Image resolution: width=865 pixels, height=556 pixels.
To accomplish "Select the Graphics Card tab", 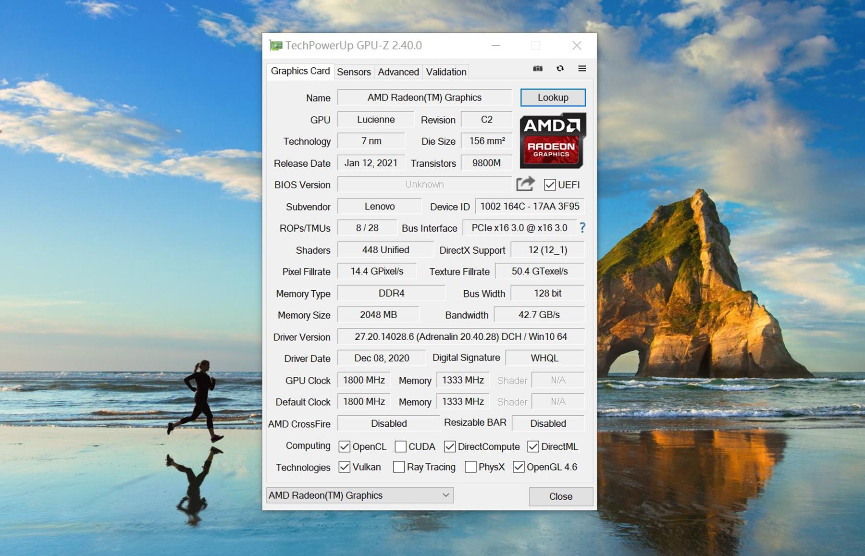I will tap(300, 71).
